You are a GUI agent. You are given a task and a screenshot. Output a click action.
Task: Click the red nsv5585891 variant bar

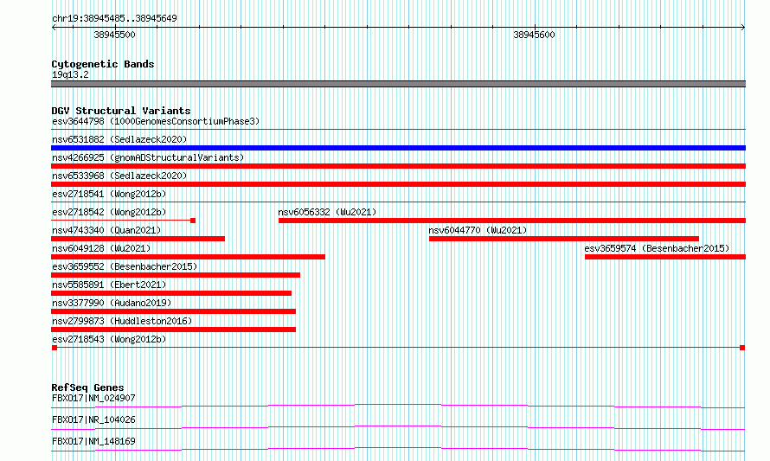(x=171, y=293)
